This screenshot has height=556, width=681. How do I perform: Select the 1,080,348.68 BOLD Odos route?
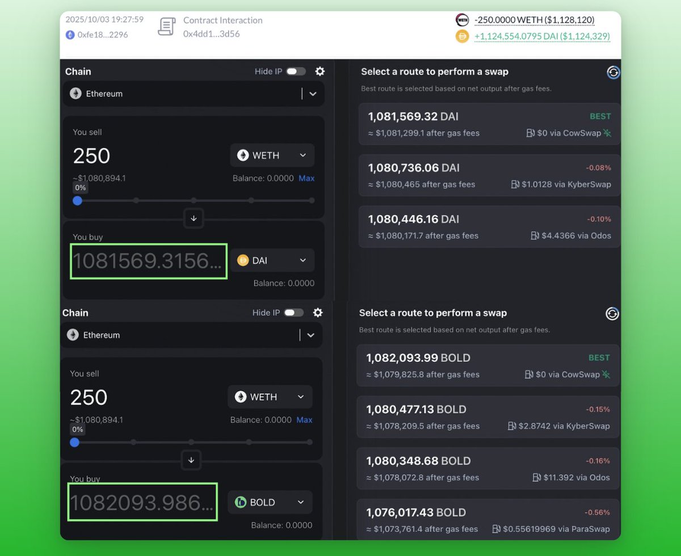[x=488, y=469]
